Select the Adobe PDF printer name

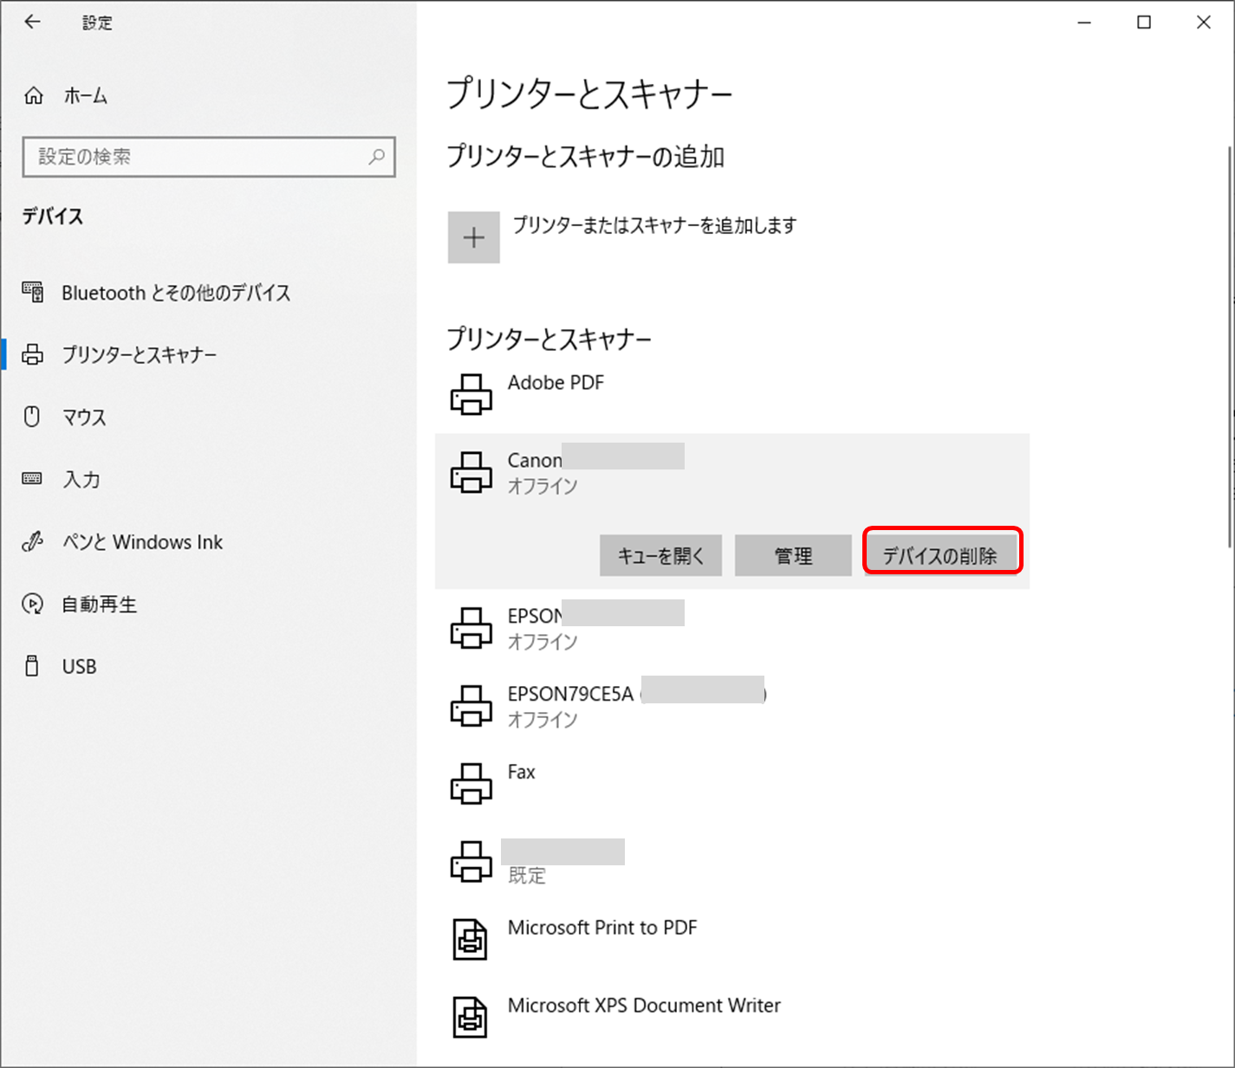tap(556, 383)
